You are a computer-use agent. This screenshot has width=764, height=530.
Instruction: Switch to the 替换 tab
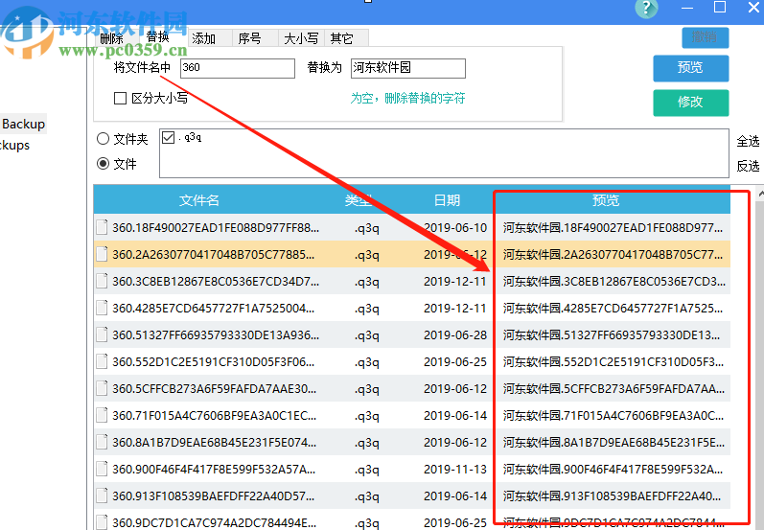[x=157, y=37]
